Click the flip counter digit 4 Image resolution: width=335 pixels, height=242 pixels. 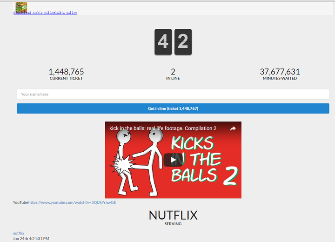pos(163,42)
